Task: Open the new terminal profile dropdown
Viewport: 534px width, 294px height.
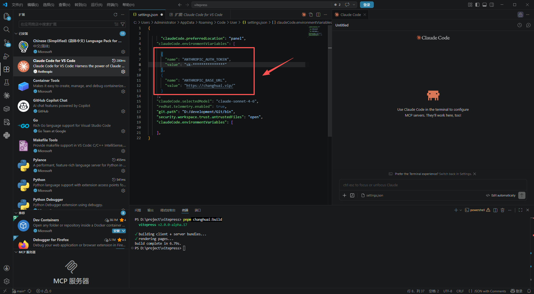Action: (x=461, y=210)
